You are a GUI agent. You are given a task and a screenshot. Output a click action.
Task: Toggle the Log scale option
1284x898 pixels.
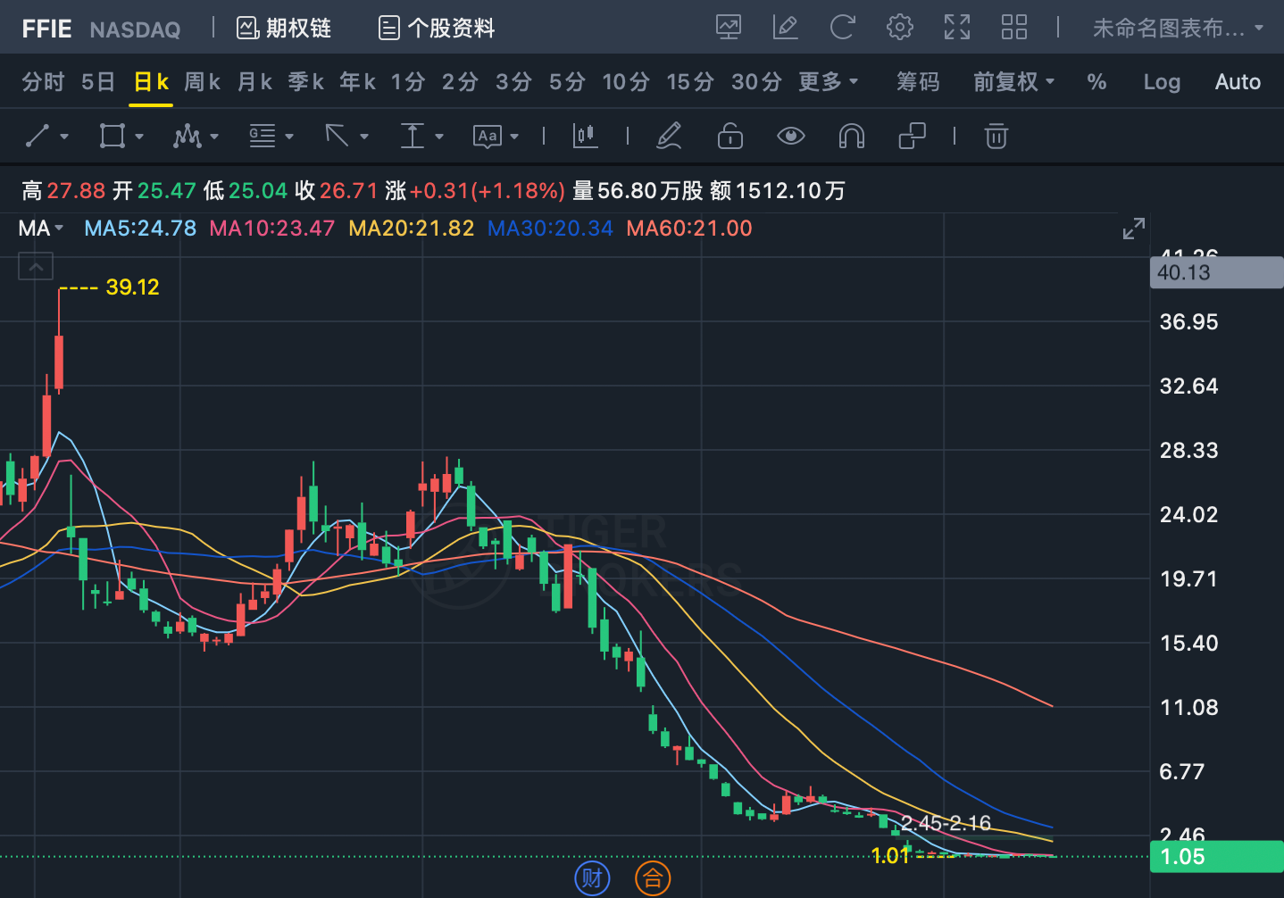[1162, 82]
